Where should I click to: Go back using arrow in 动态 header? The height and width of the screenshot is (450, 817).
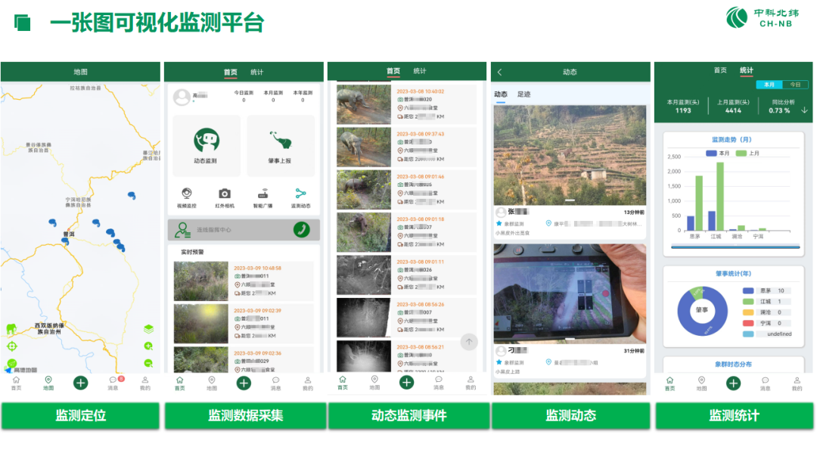500,72
